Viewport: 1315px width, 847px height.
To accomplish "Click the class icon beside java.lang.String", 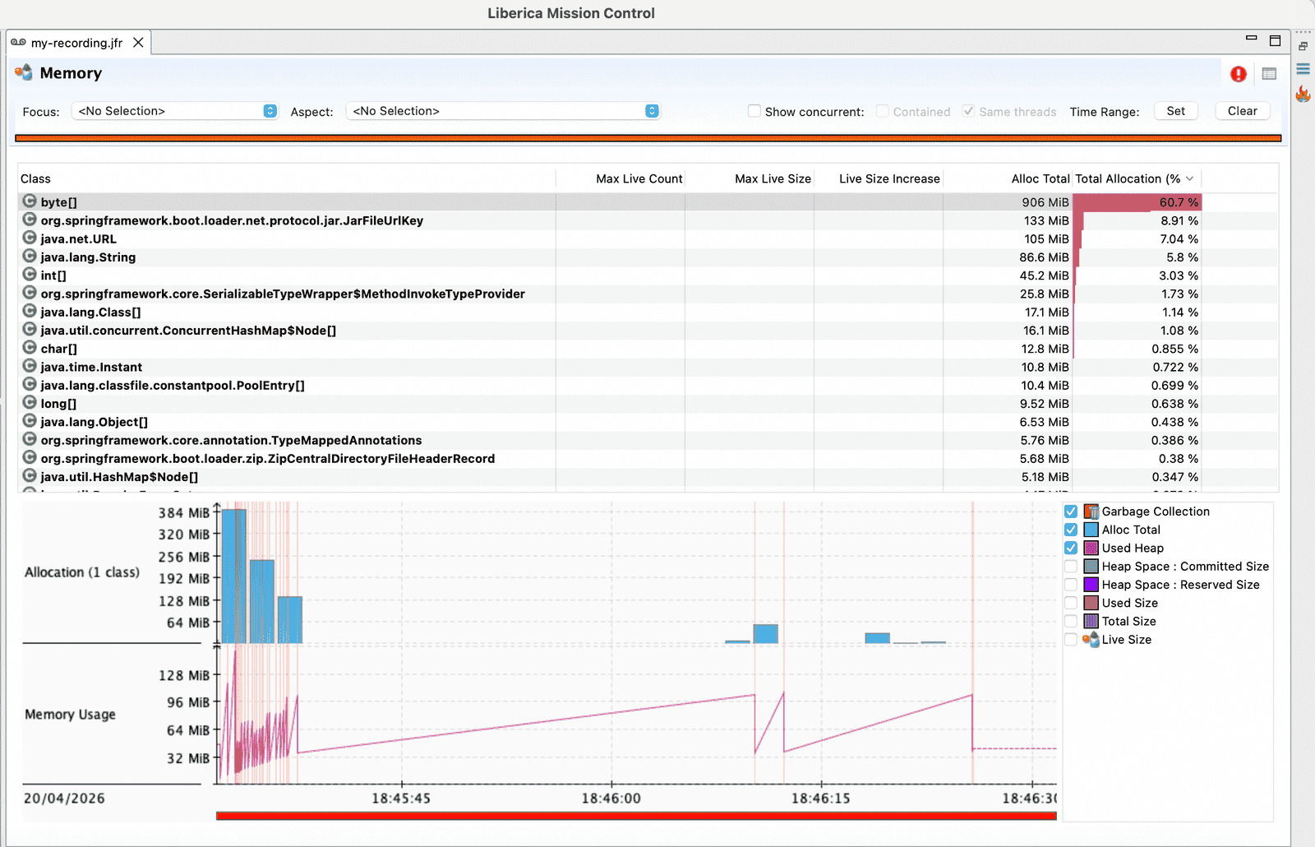I will (x=30, y=257).
